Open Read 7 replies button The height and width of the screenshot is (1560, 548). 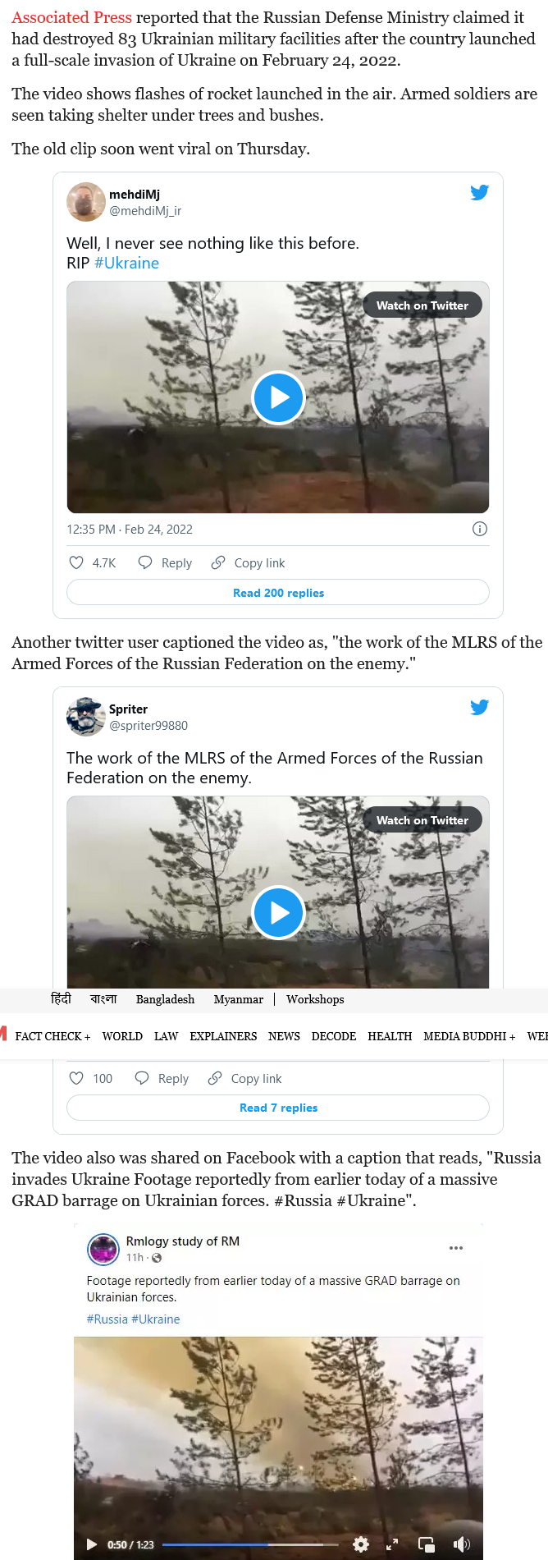[x=278, y=1108]
